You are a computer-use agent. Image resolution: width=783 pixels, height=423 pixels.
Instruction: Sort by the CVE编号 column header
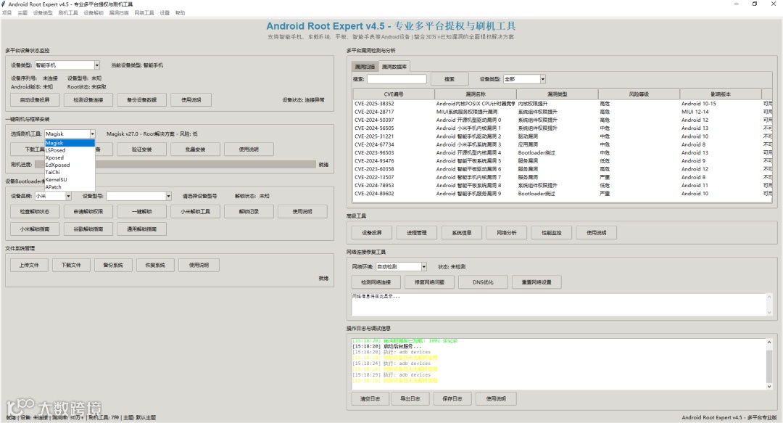click(x=394, y=94)
